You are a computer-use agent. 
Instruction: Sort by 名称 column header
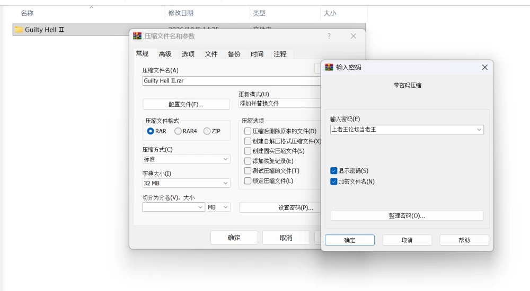28,13
